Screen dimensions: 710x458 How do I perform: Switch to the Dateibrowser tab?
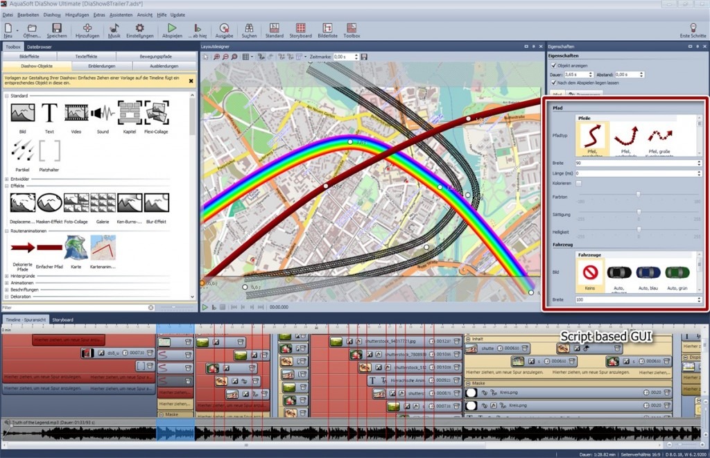click(x=39, y=46)
